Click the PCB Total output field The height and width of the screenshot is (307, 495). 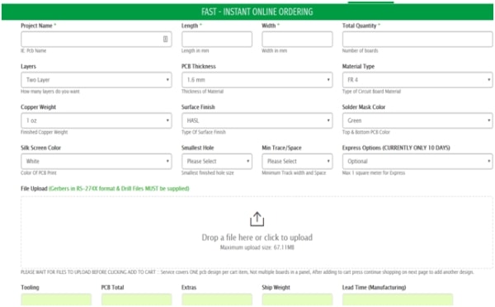point(136,300)
